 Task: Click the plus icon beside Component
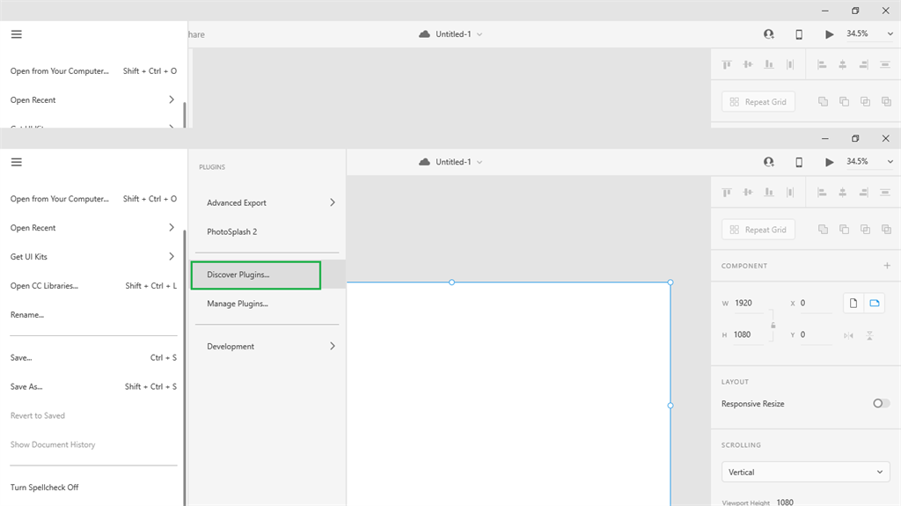tap(886, 266)
